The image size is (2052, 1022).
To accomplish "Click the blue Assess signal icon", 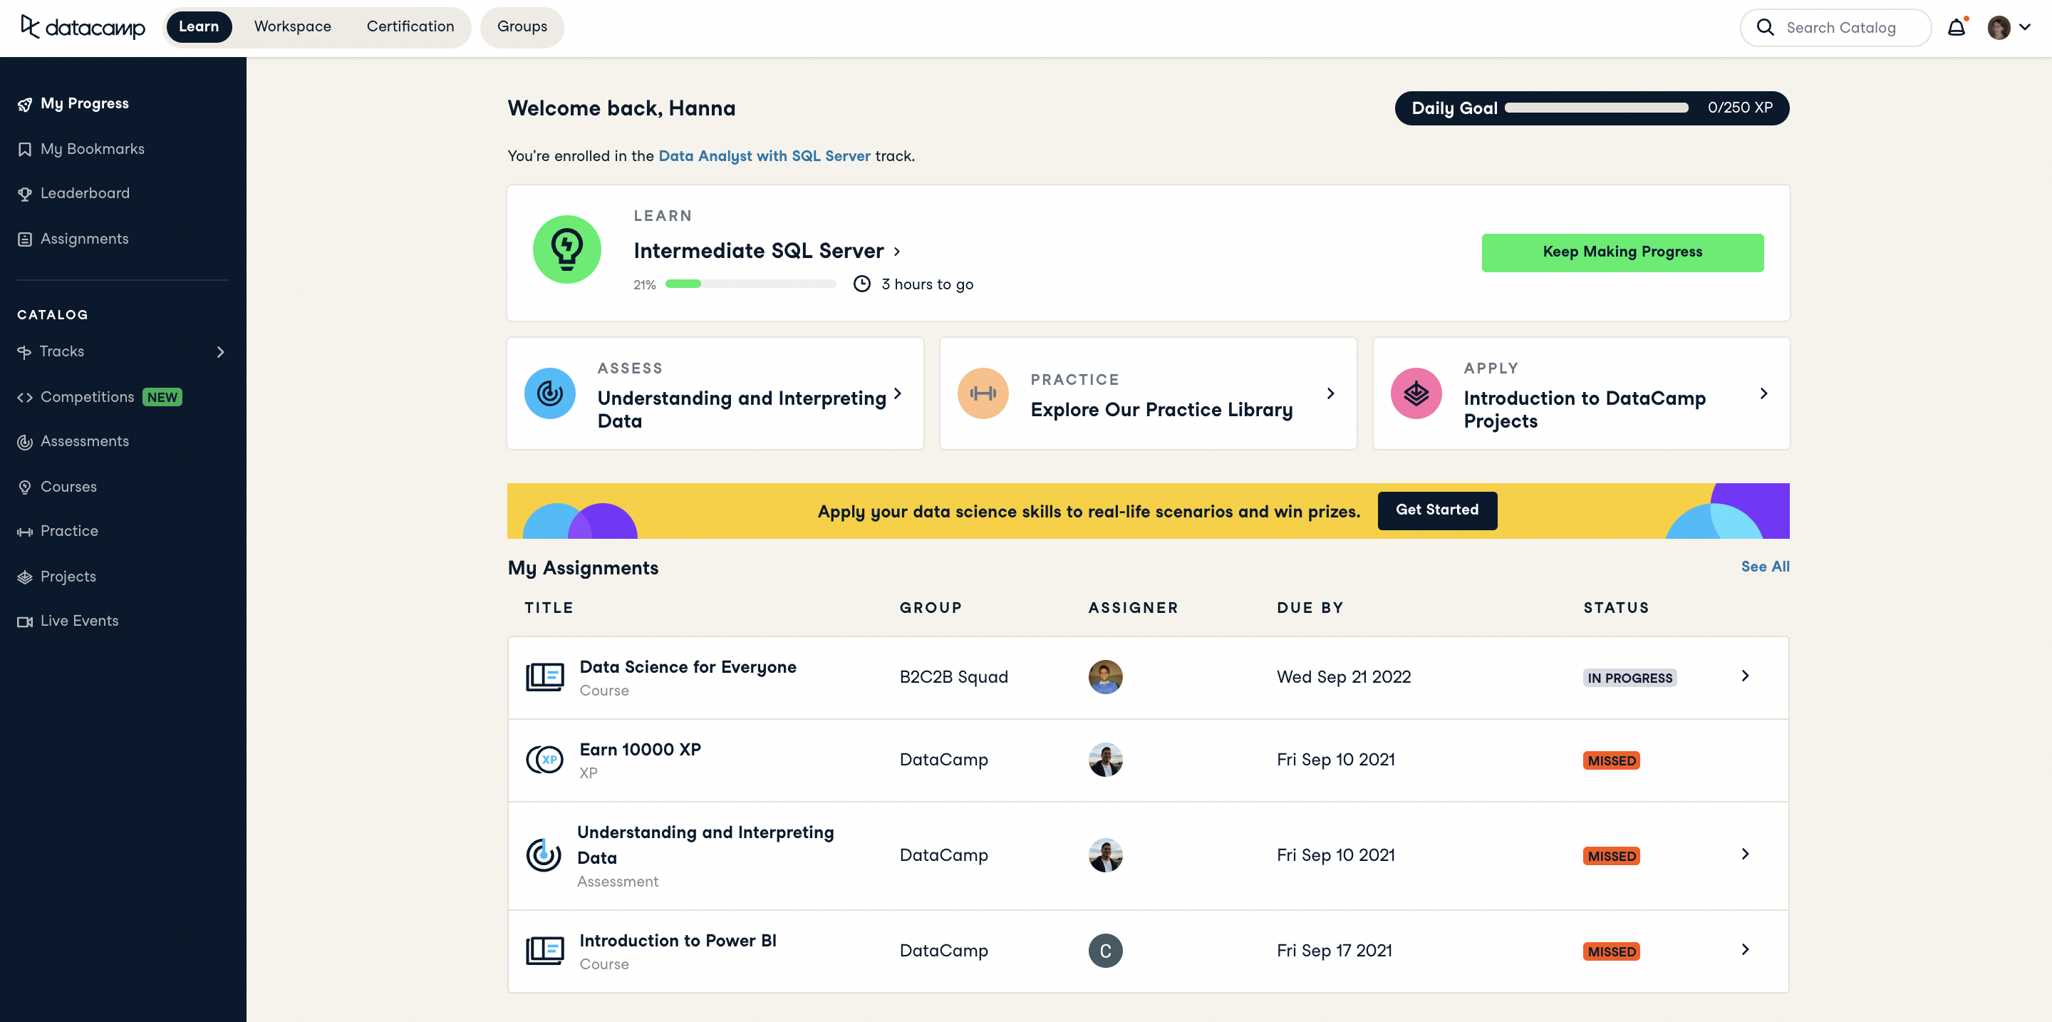I will click(549, 393).
